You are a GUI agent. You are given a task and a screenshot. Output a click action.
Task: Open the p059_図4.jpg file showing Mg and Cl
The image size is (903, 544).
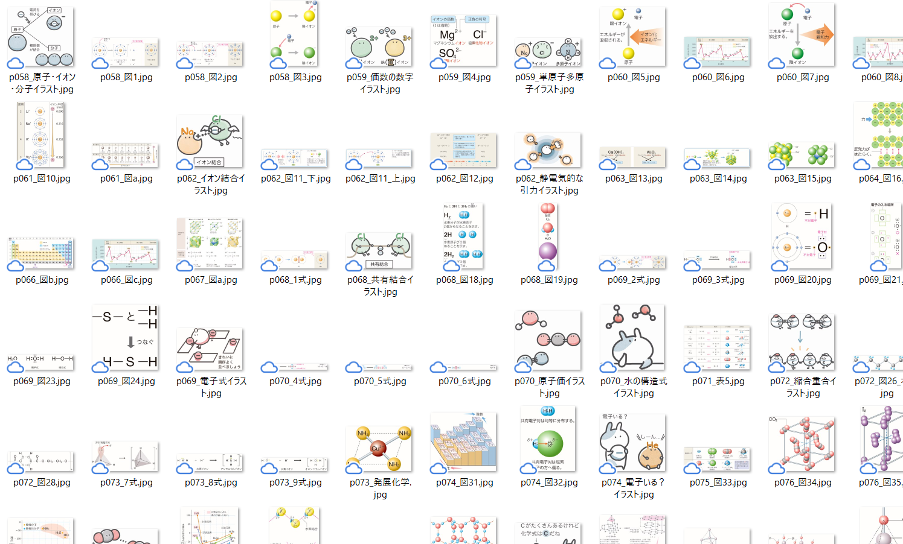[x=464, y=40]
